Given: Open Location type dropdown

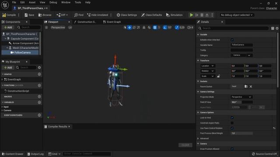Looking at the screenshot, I should click(x=208, y=66).
